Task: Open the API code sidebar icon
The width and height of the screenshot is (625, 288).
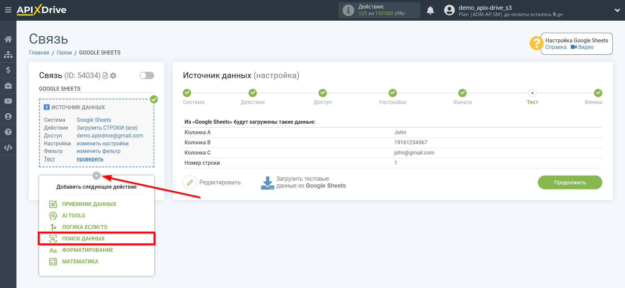Action: pos(8,148)
